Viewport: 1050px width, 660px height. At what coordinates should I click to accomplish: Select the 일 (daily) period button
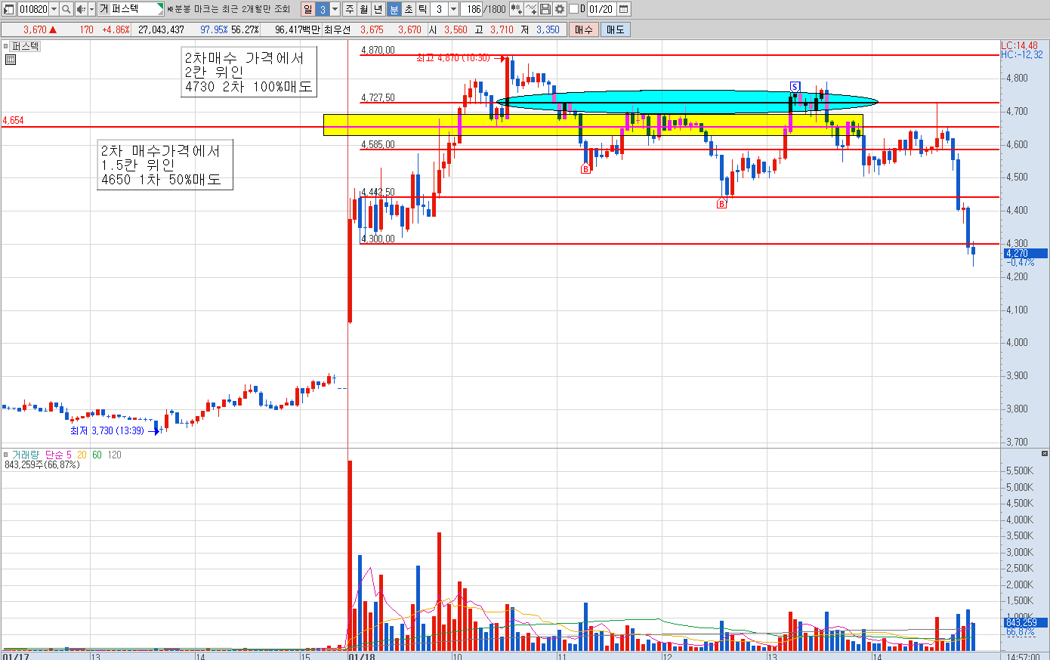[308, 9]
